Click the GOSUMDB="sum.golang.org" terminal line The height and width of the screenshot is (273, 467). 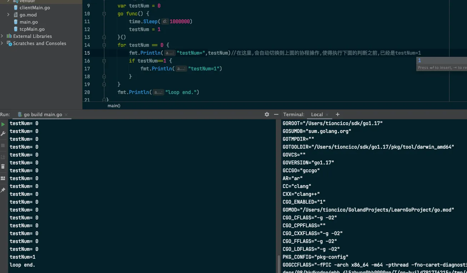click(x=317, y=131)
